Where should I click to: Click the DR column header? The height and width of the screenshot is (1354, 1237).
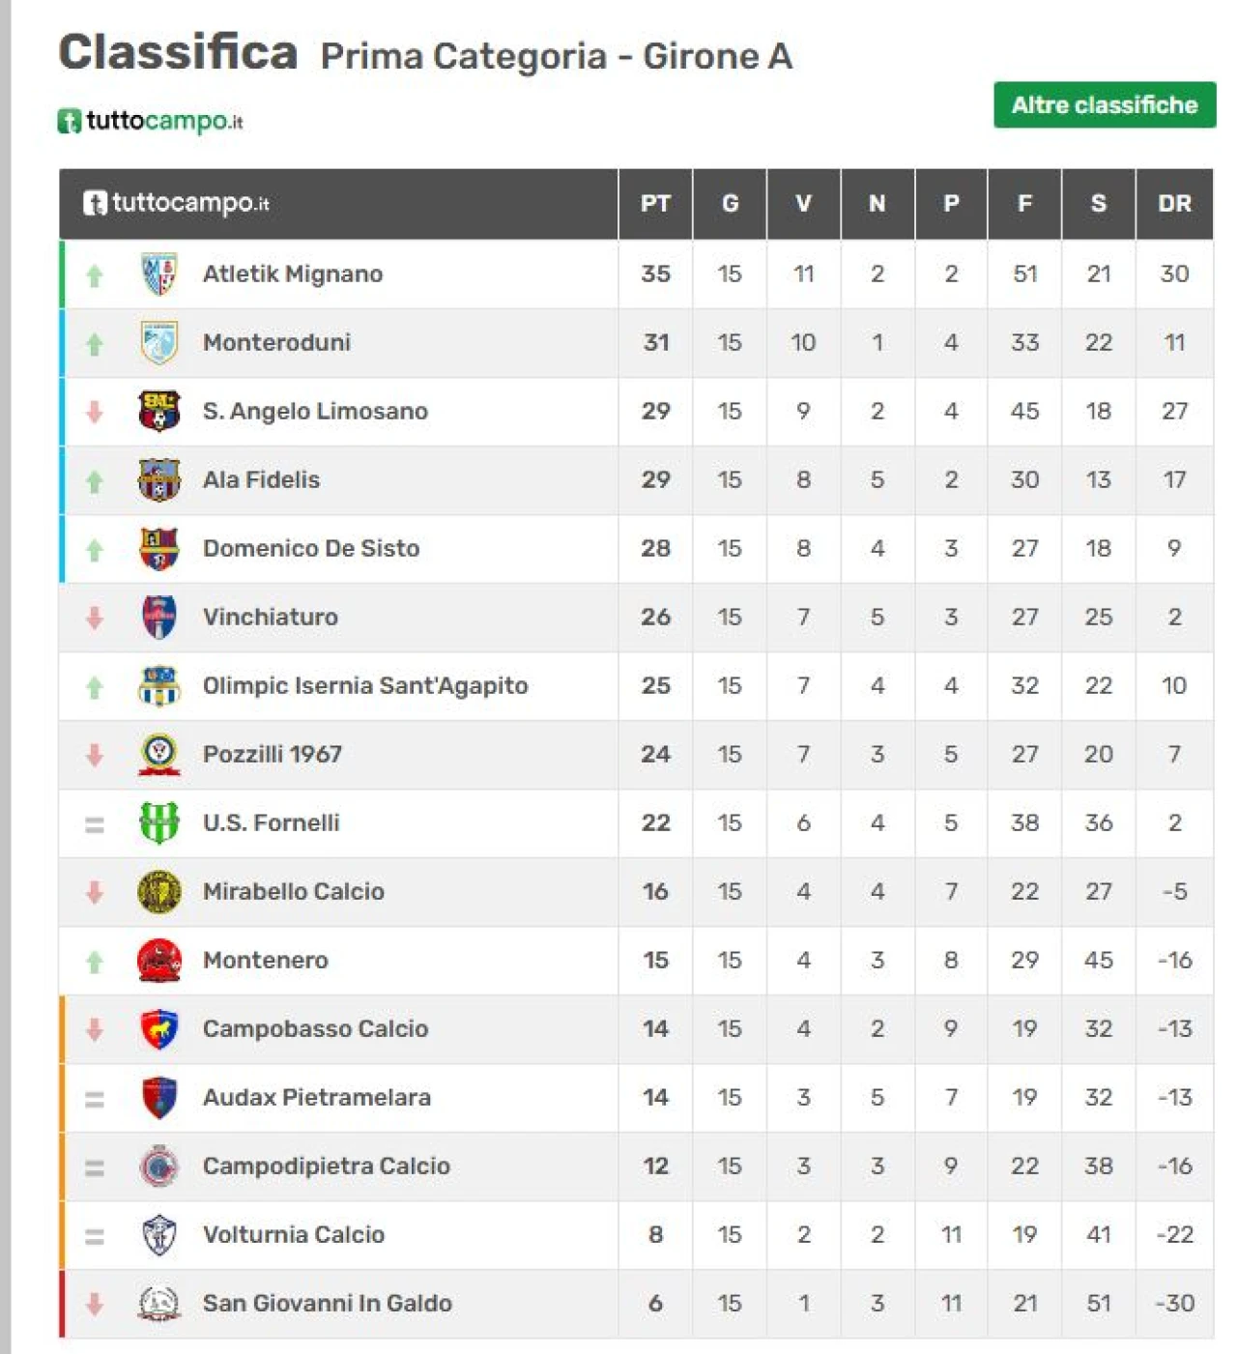point(1174,204)
